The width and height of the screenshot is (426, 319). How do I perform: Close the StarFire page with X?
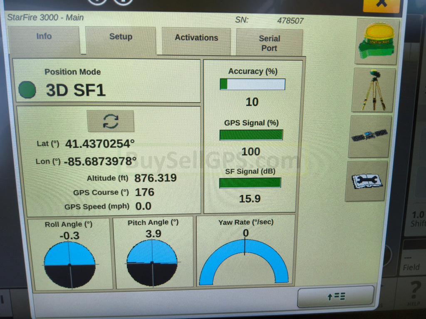(381, 5)
